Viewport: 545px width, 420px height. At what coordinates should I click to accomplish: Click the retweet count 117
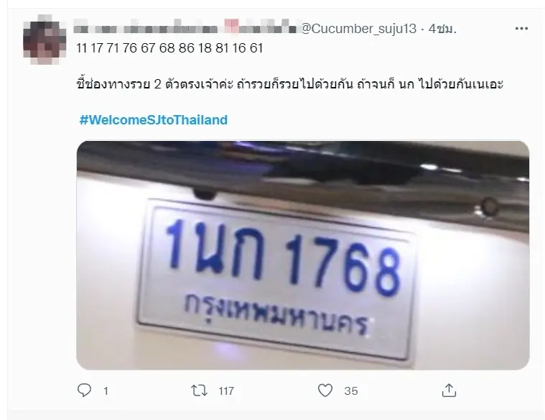(226, 391)
